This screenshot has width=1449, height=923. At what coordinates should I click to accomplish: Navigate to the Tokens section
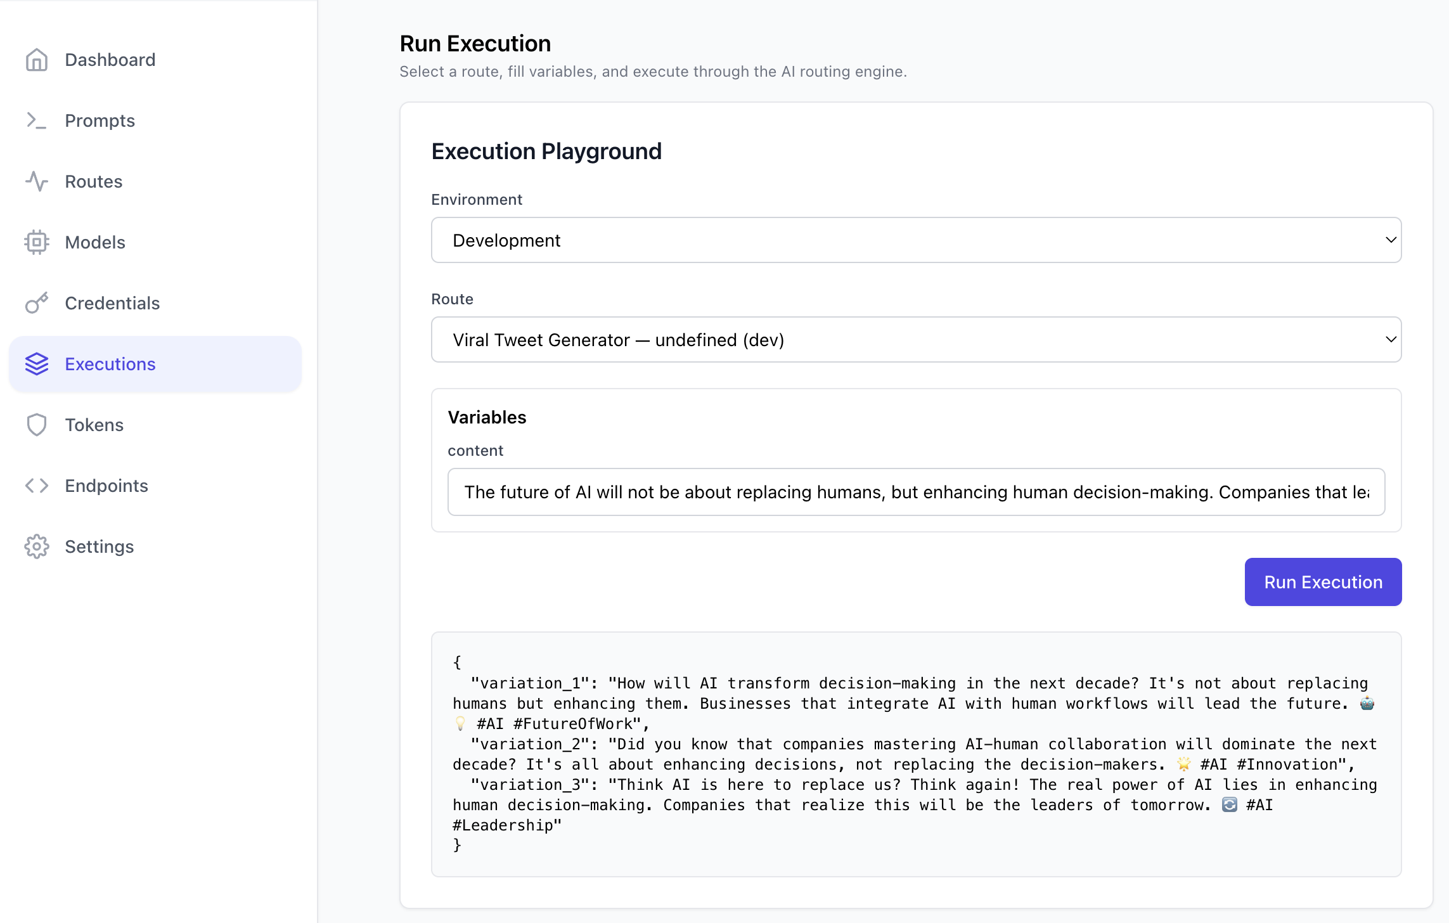[94, 425]
